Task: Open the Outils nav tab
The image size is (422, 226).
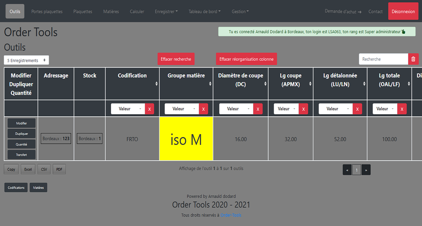Action: (15, 11)
